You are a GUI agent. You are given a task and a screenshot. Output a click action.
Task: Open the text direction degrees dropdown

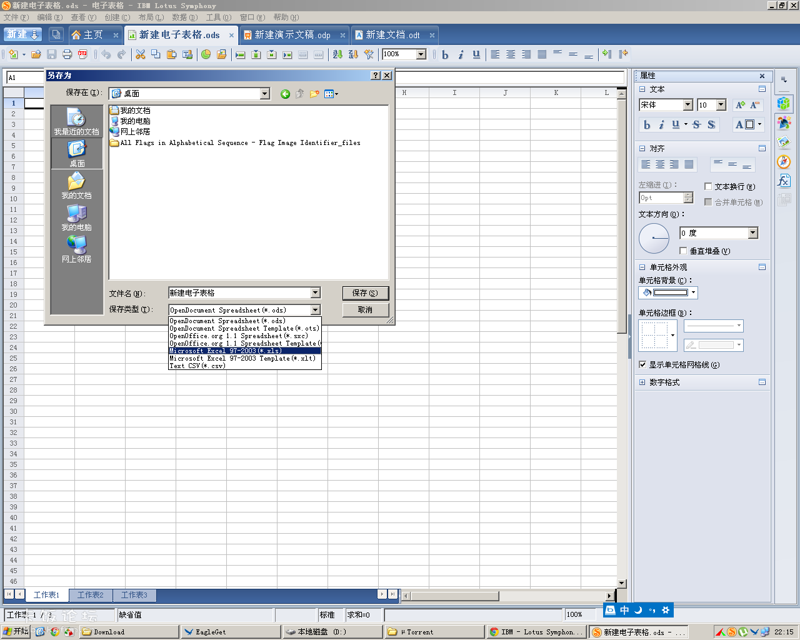tap(752, 233)
